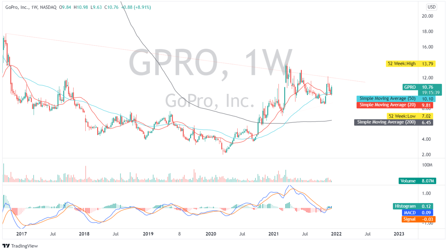Select the Simple Moving Average (20) label
Viewport: 448px width, 250px height.
(x=388, y=105)
